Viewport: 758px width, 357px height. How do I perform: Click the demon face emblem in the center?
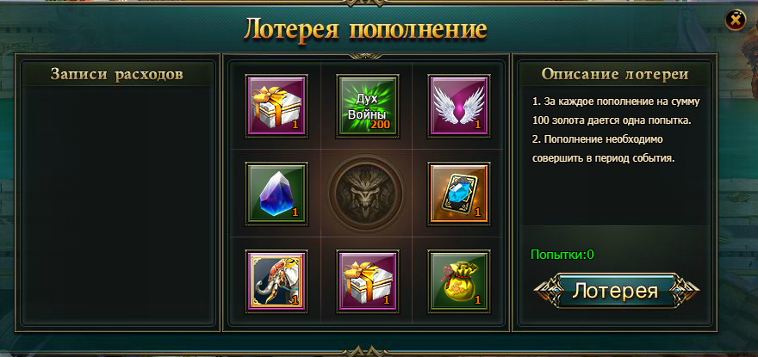coord(367,194)
